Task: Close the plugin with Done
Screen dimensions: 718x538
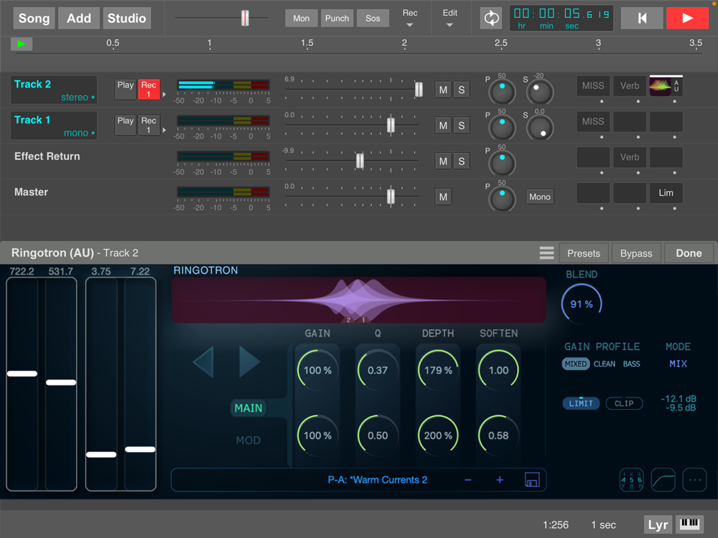Action: (689, 253)
